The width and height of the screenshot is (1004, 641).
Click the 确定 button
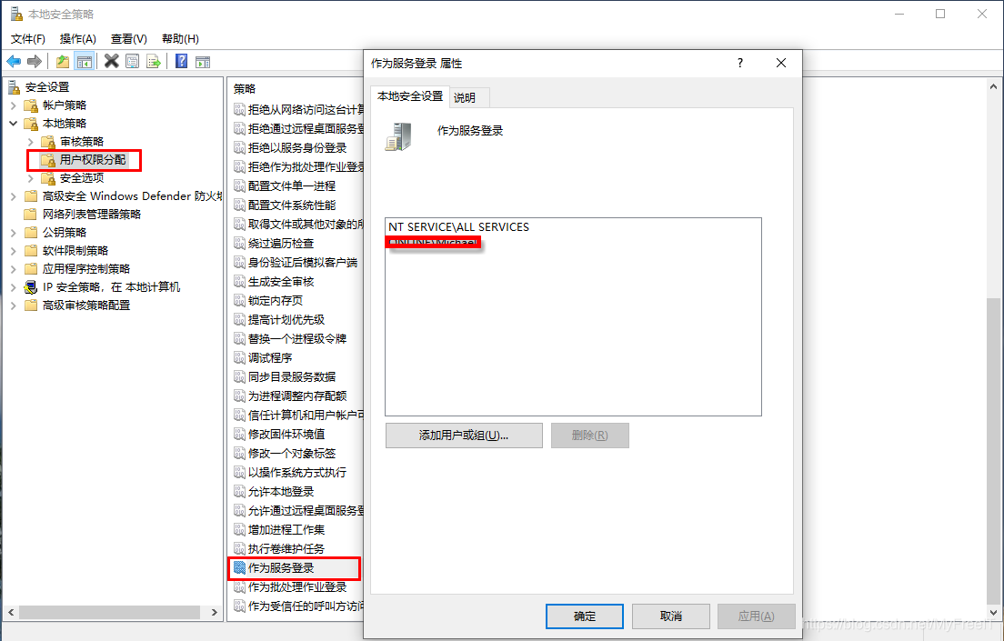(585, 616)
